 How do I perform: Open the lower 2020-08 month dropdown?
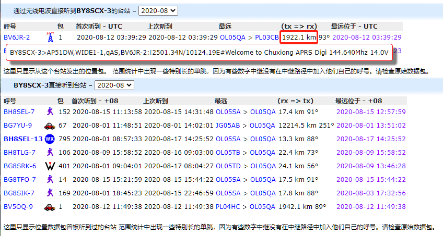tap(114, 84)
